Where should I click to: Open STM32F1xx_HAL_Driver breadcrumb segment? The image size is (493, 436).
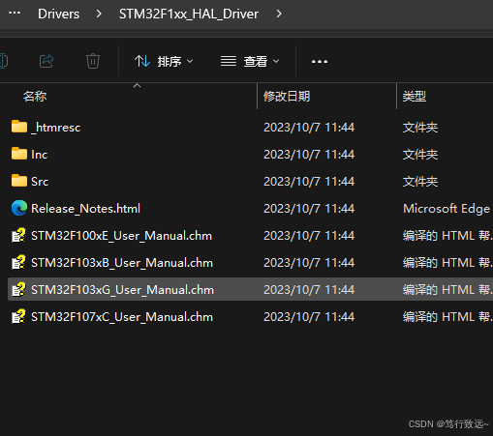coord(189,14)
